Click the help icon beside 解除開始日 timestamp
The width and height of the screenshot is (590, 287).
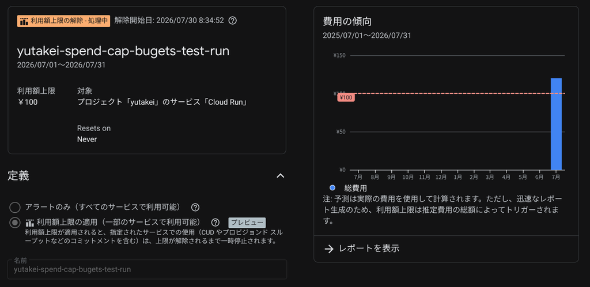pos(233,21)
